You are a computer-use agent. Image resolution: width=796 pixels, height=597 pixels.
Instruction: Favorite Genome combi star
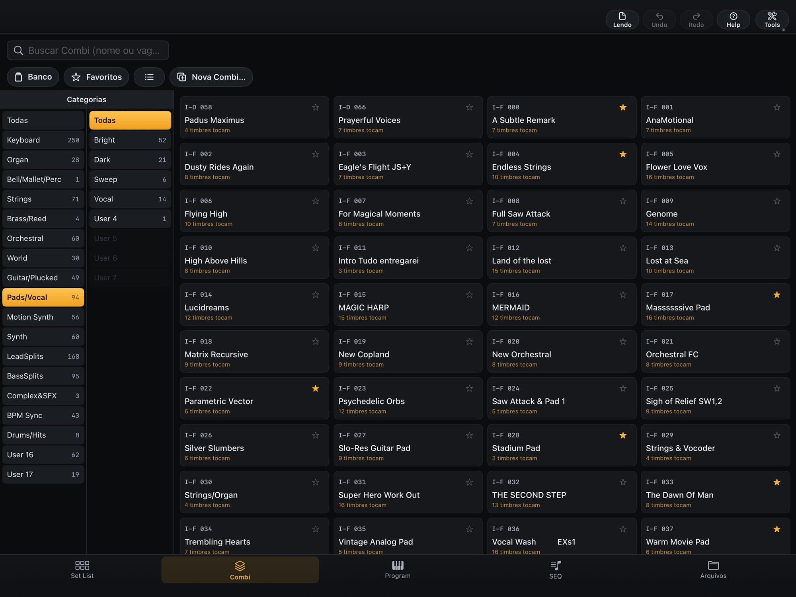(x=776, y=201)
